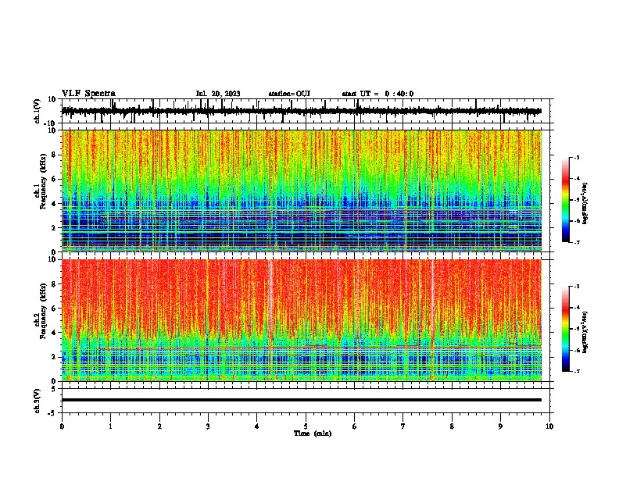Click the "6" frequency tick of ch.2 spectrogram
Screen dimensions: 619x478
point(55,309)
